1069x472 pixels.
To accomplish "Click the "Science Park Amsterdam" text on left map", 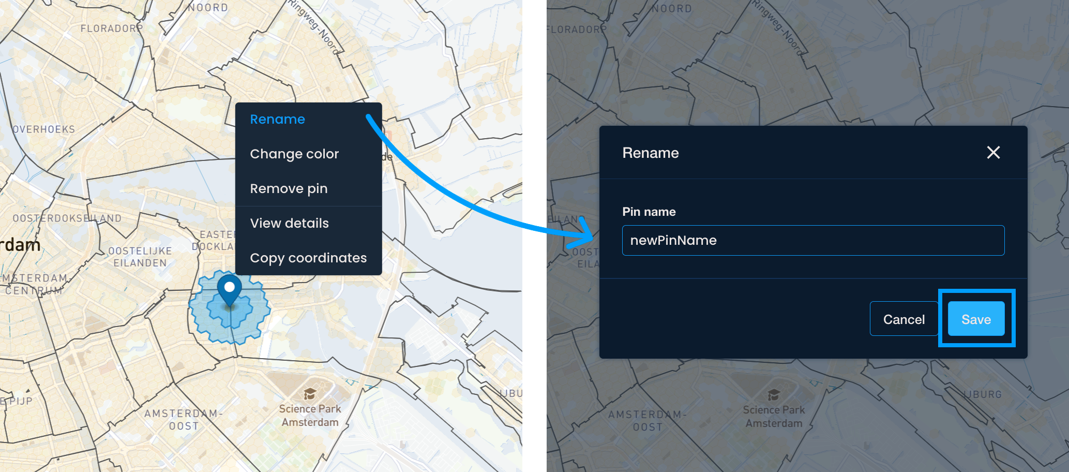I will point(310,416).
